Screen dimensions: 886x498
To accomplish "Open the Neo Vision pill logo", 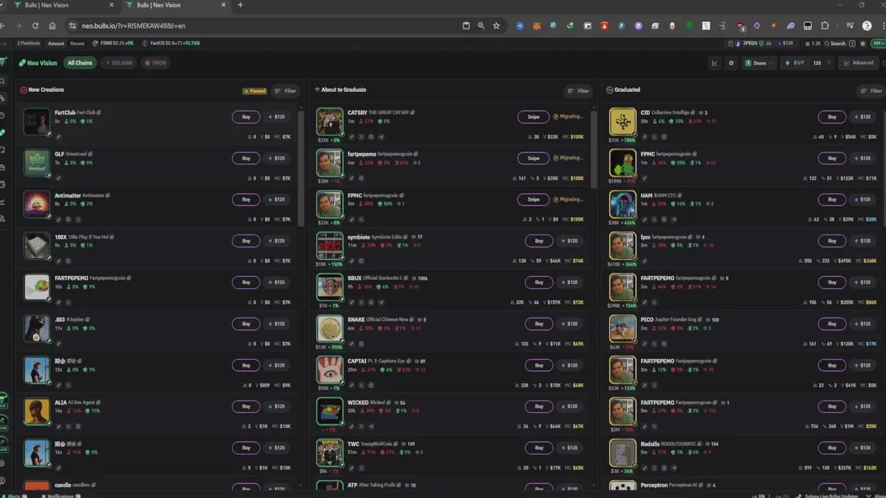I will [38, 63].
